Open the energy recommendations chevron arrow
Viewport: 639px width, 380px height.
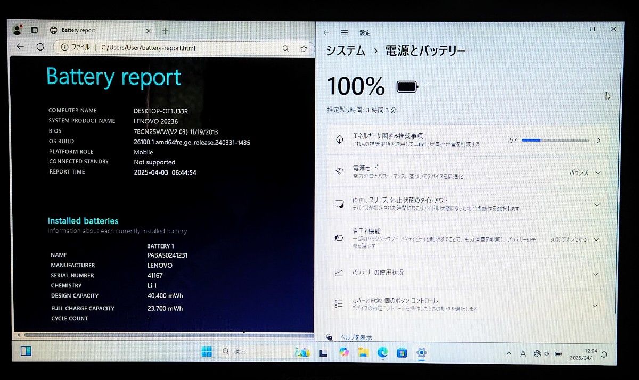tap(599, 141)
